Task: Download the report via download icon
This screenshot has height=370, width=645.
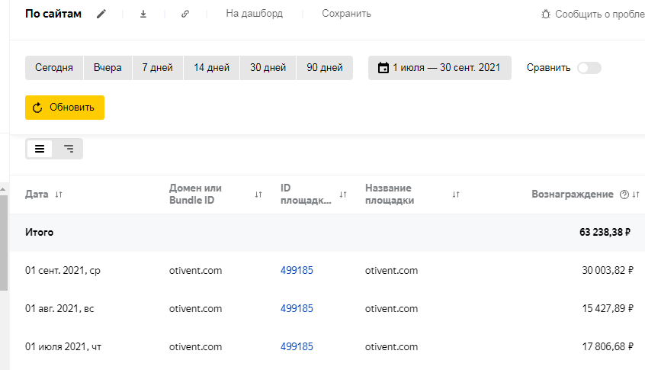Action: coord(143,14)
